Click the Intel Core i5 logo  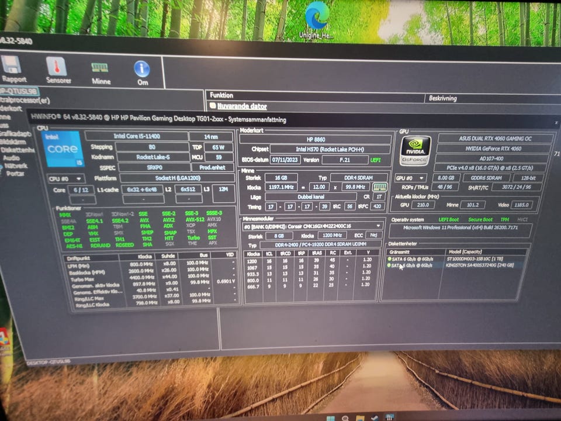tap(63, 149)
